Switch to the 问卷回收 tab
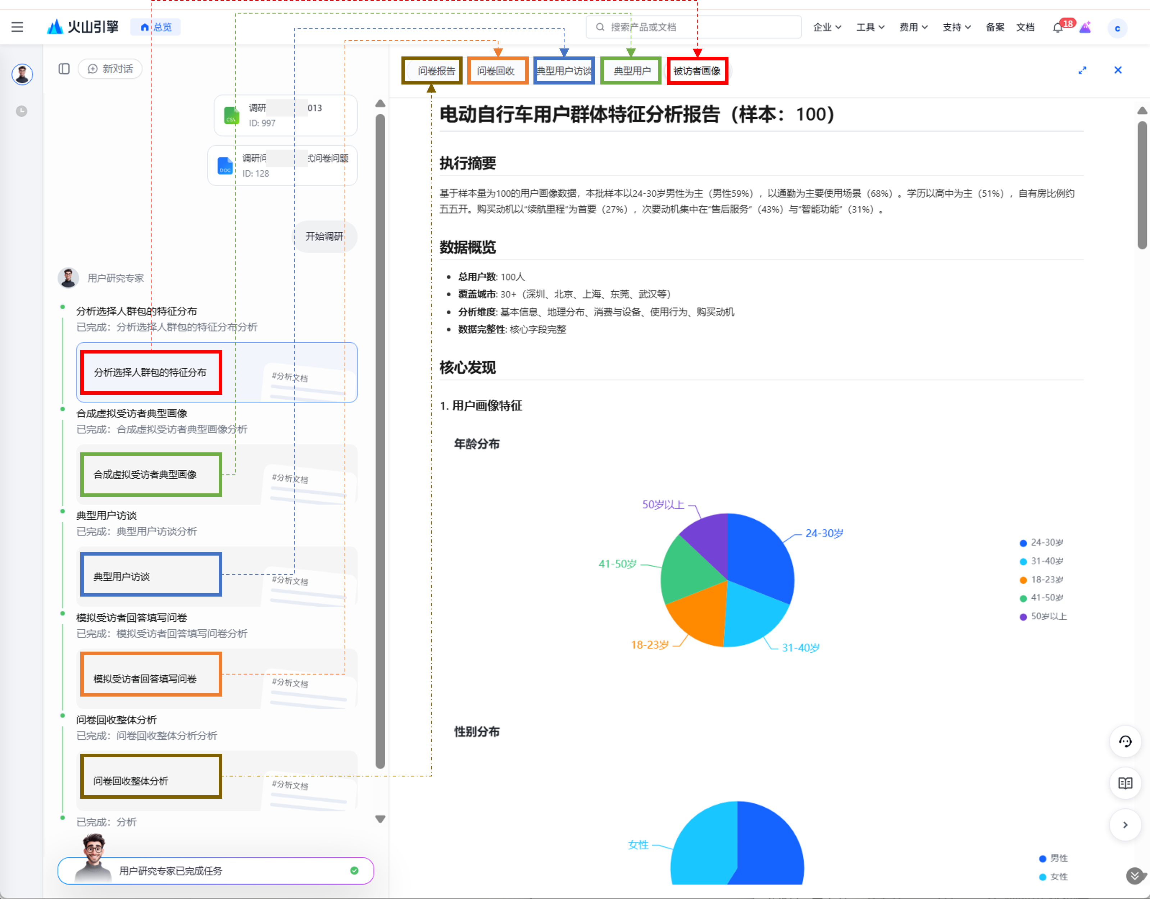 (496, 71)
